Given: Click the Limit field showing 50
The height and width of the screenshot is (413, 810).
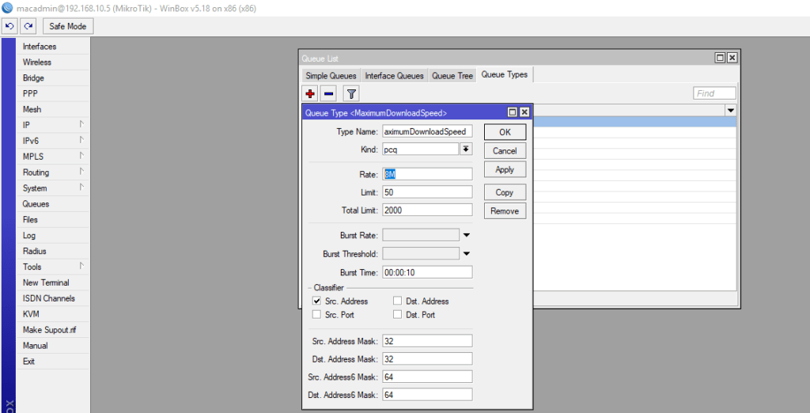Looking at the screenshot, I should (x=427, y=192).
